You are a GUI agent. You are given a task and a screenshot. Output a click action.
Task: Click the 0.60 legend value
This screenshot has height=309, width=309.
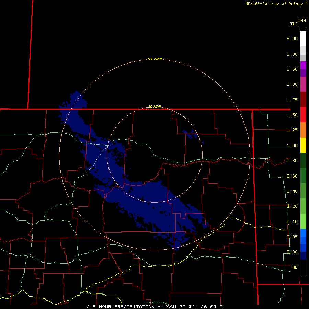coord(292,176)
